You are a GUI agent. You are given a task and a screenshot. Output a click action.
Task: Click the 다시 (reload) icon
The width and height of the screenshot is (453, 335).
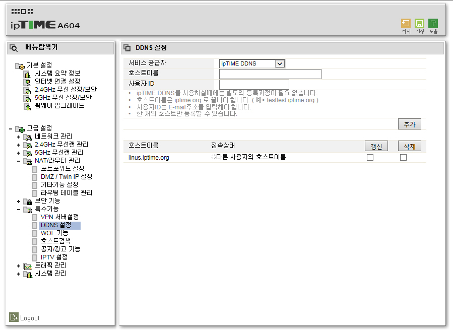pos(406,23)
